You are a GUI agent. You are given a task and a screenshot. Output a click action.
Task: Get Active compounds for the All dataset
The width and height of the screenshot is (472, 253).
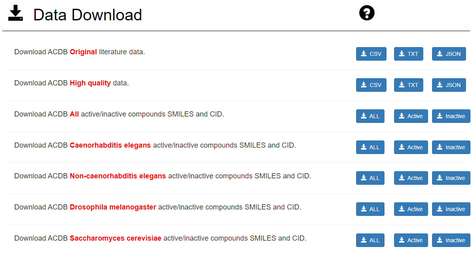(410, 116)
